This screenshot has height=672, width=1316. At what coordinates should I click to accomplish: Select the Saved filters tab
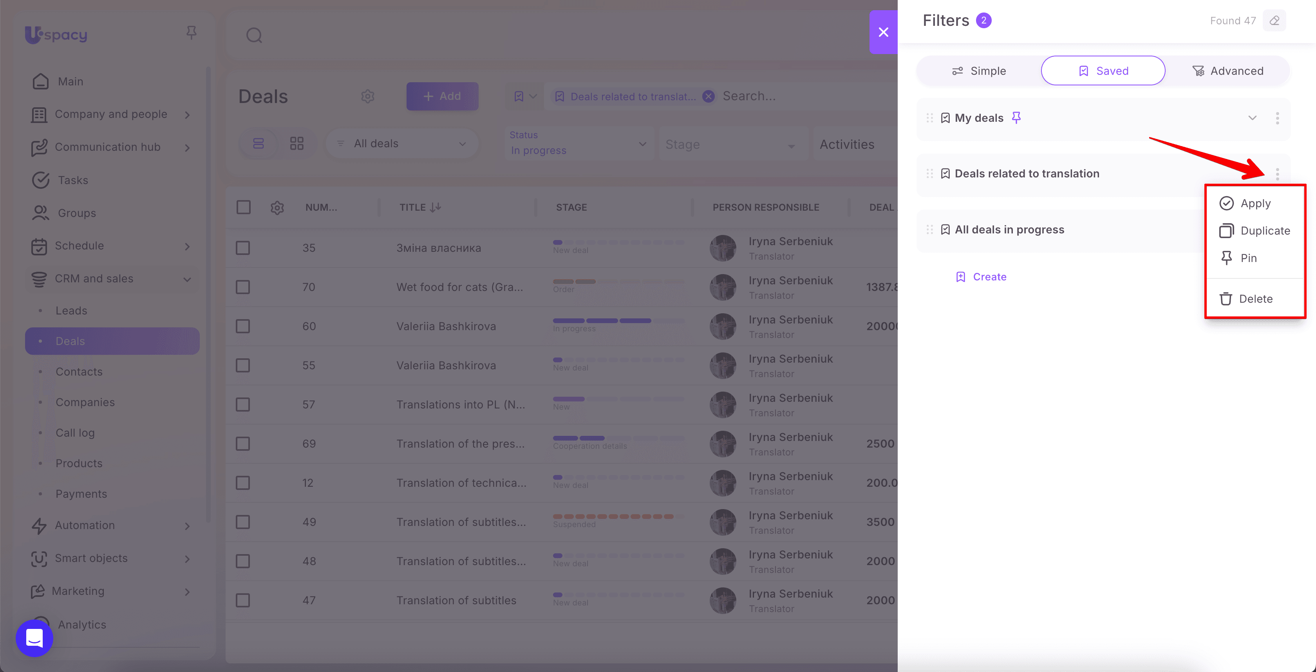pyautogui.click(x=1103, y=71)
